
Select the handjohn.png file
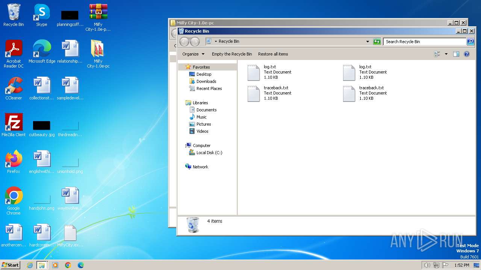42,202
